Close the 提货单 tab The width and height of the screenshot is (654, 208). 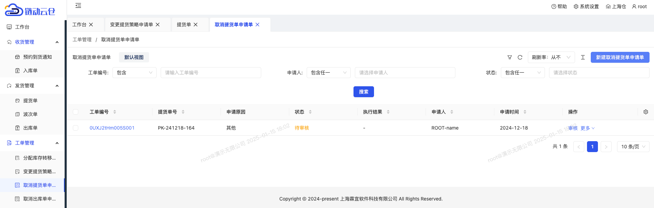(196, 25)
